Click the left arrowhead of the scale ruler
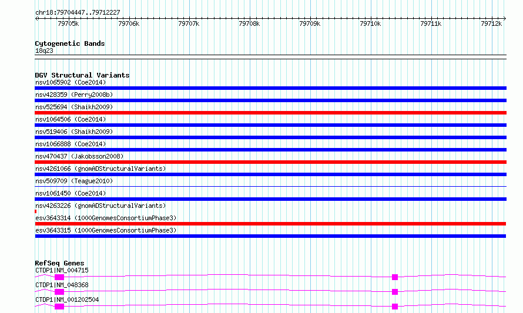This screenshot has width=523, height=313. tap(36, 18)
